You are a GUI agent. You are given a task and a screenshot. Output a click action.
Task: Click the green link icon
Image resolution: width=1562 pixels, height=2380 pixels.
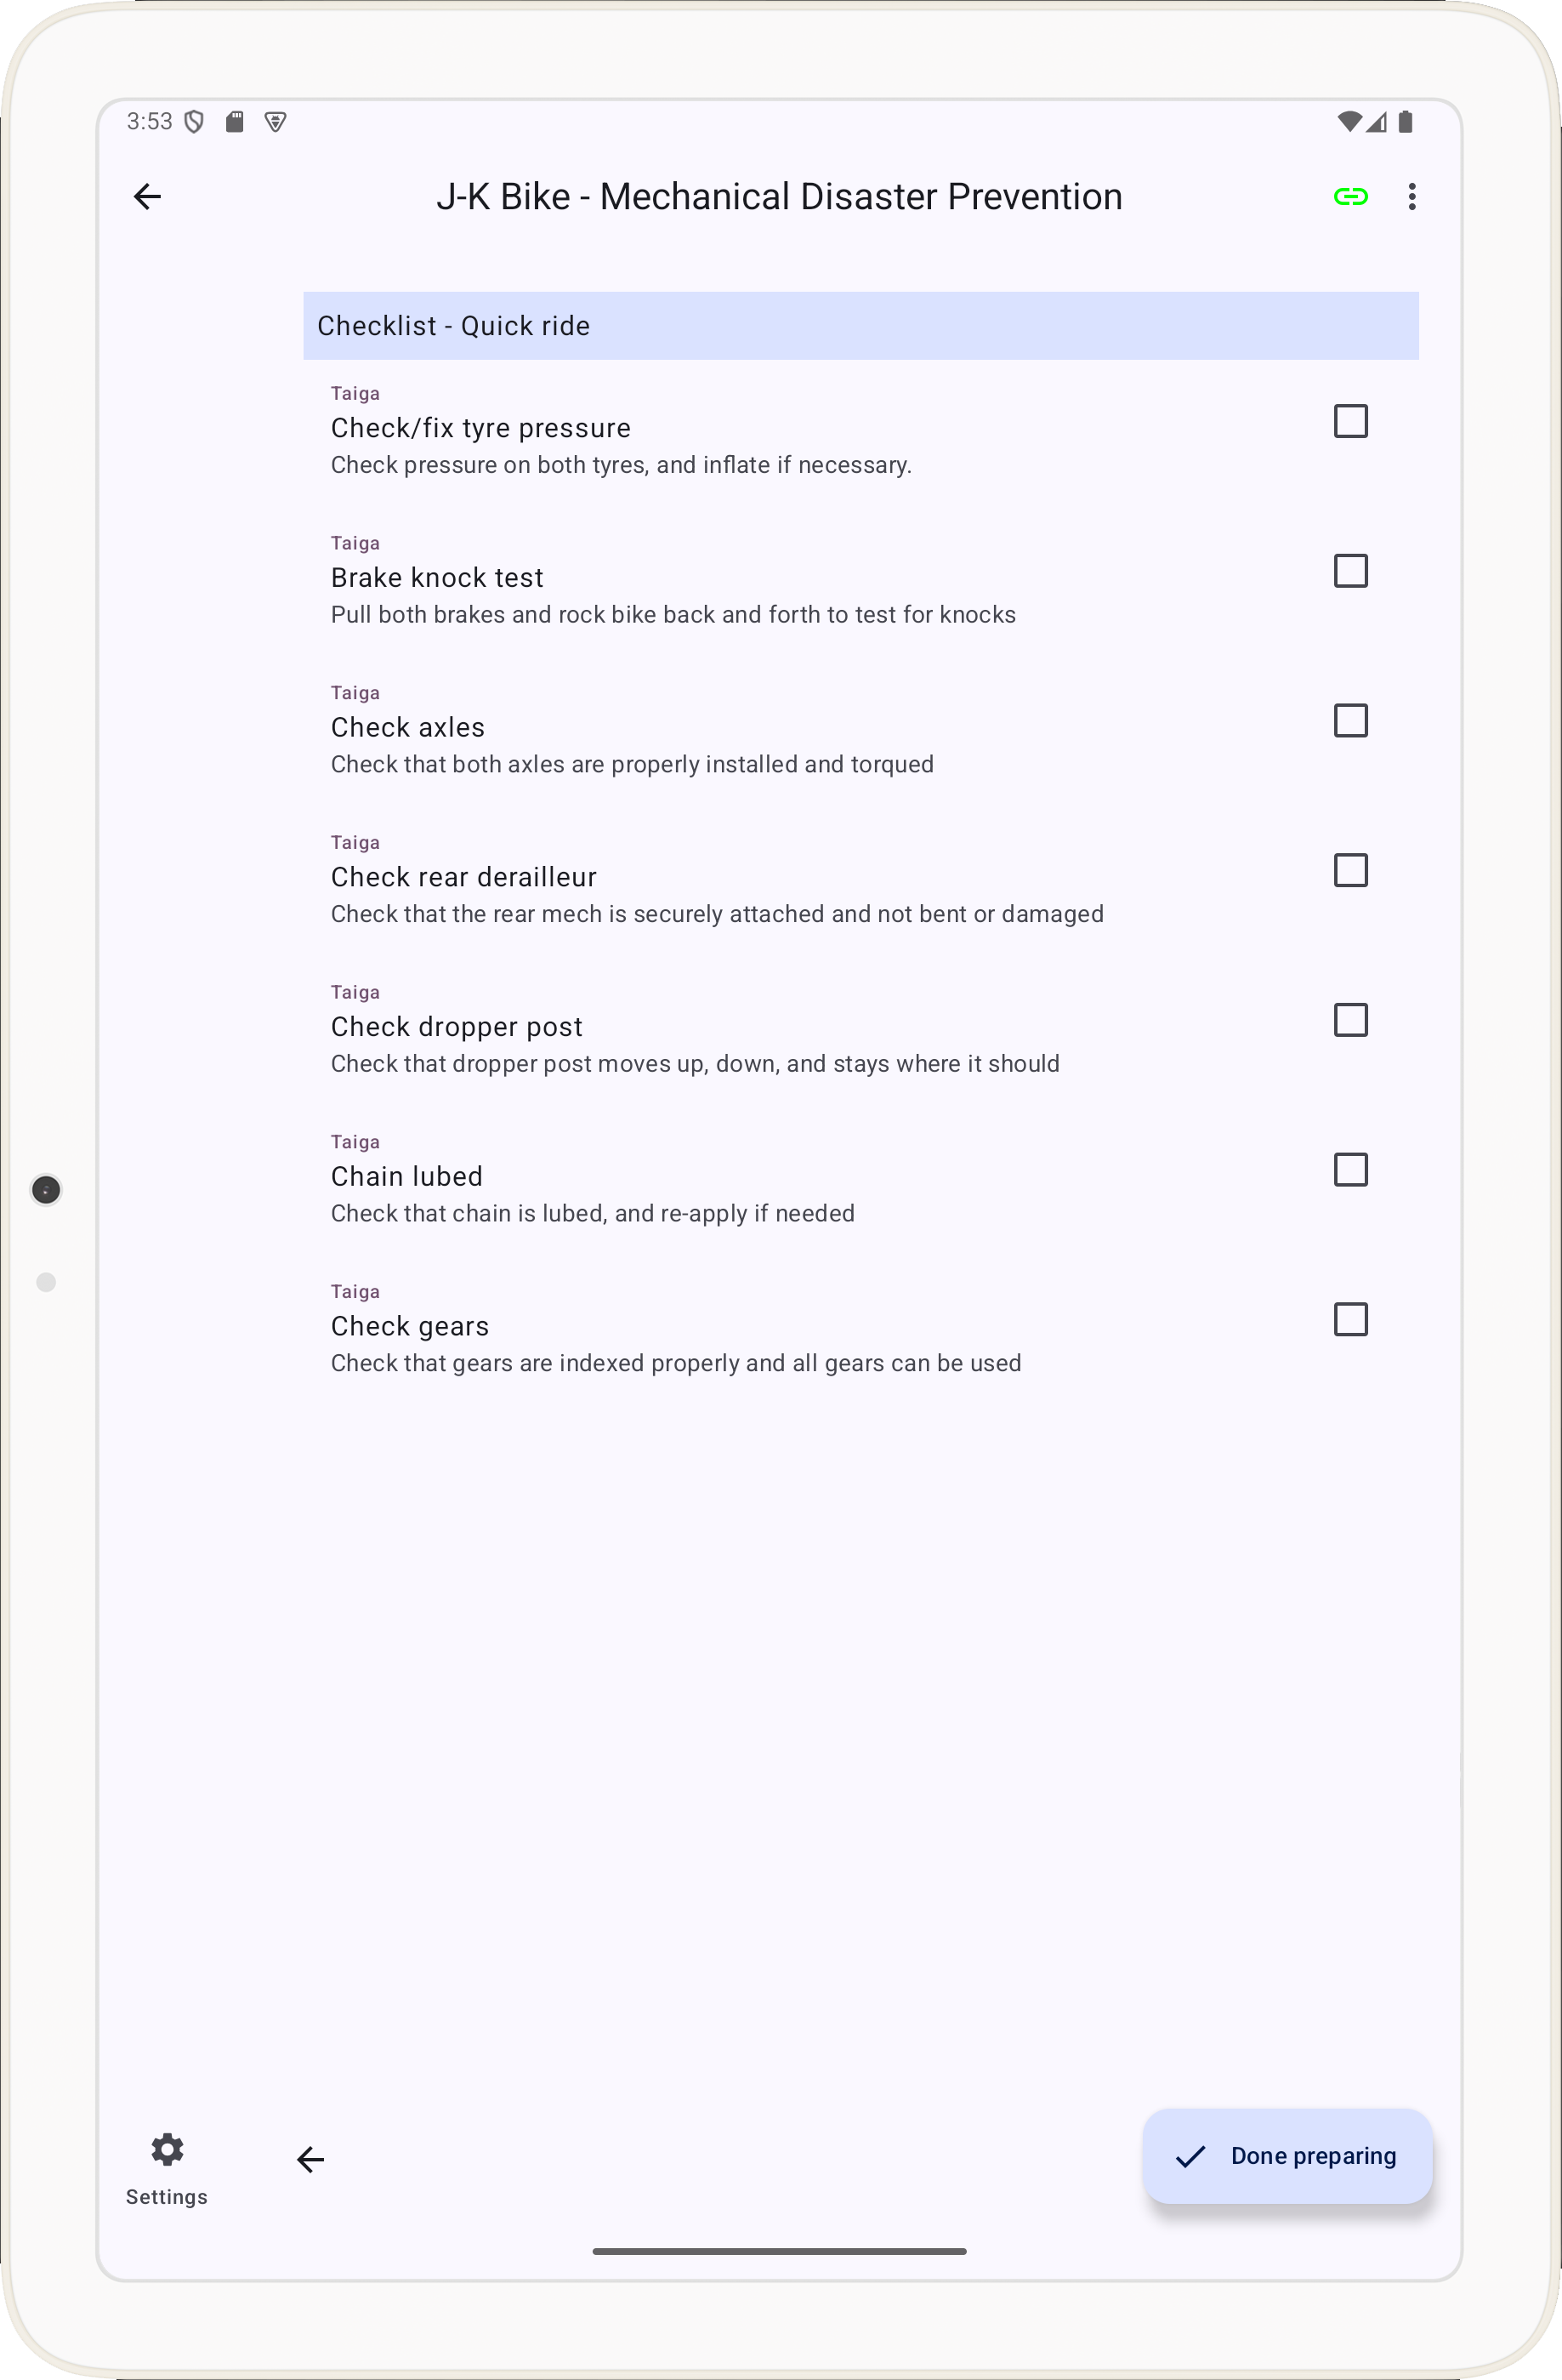(1350, 197)
